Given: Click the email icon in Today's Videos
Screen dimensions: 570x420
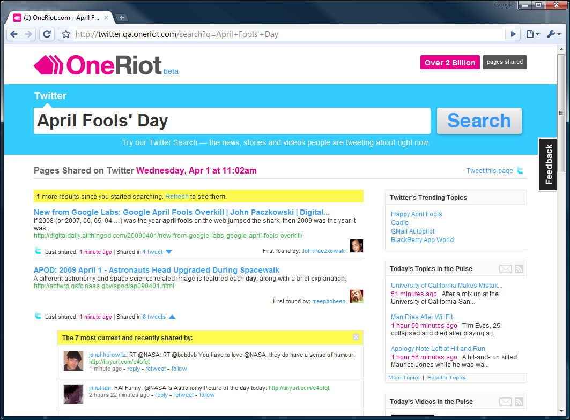Looking at the screenshot, I should click(505, 401).
